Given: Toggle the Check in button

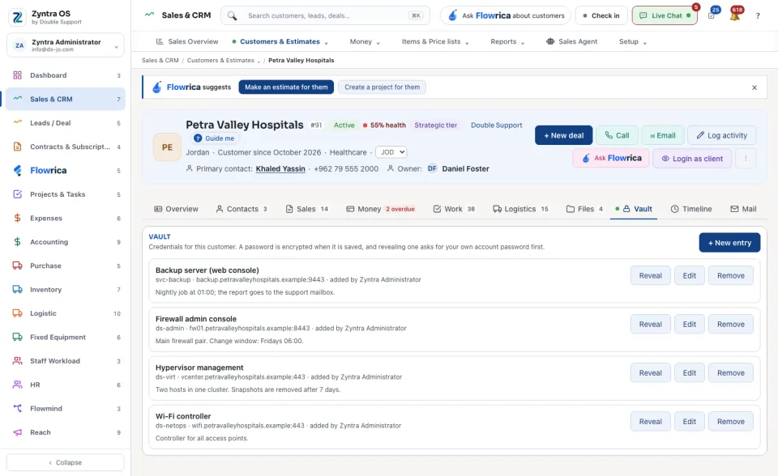Looking at the screenshot, I should coord(601,16).
